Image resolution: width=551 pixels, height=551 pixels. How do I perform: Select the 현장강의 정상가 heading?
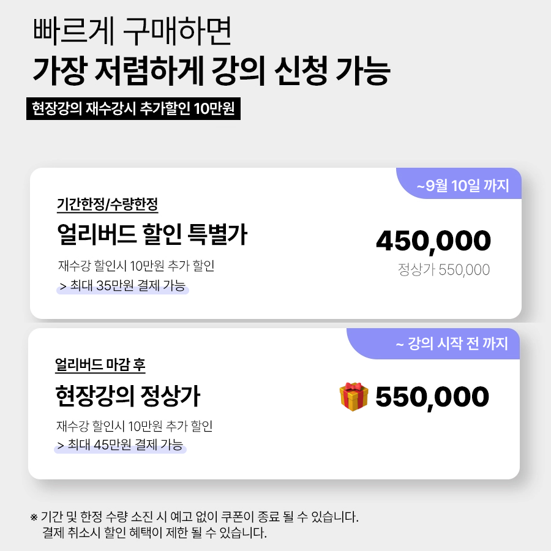(x=128, y=396)
